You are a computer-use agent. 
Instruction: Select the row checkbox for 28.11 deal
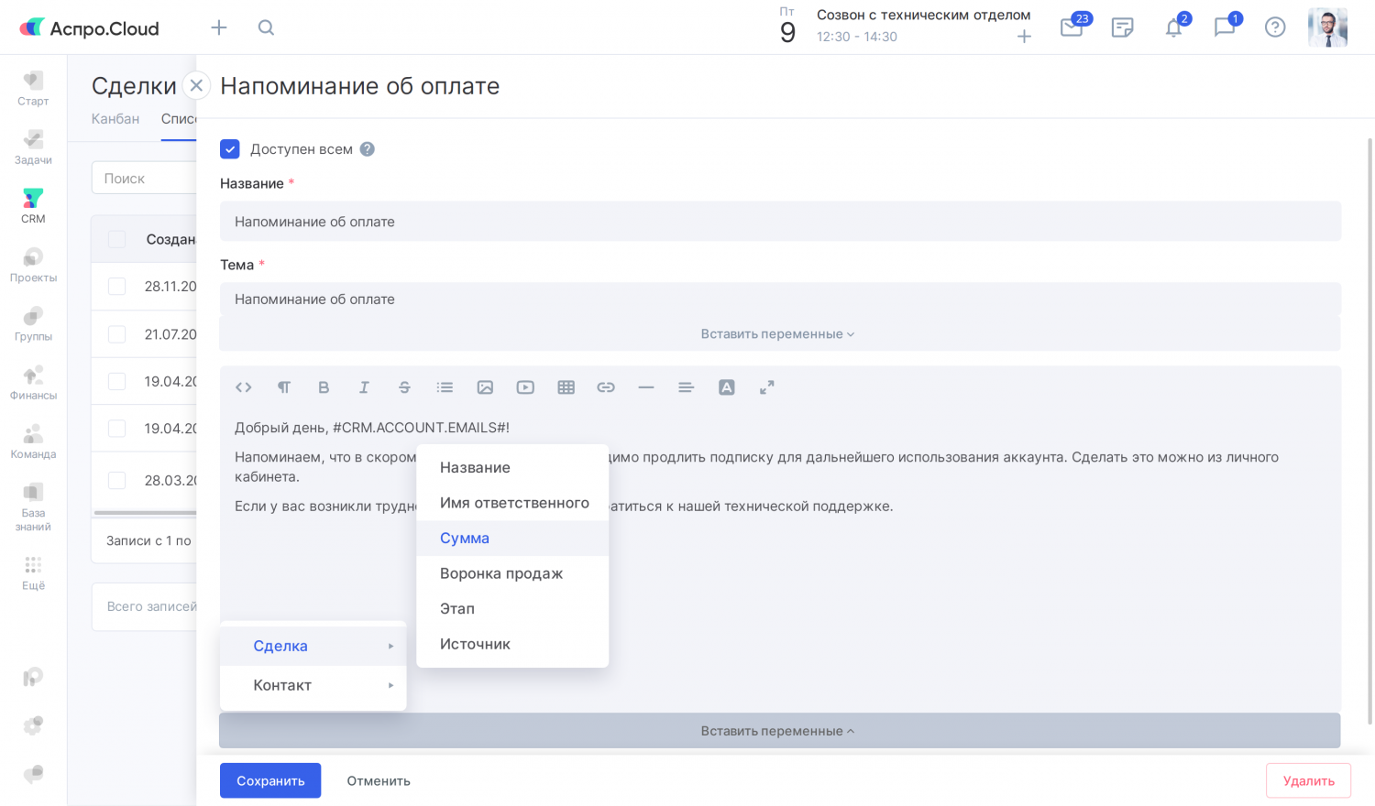coord(117,287)
